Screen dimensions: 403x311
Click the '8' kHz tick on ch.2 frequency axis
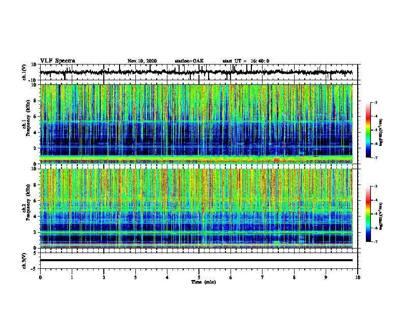(x=35, y=185)
